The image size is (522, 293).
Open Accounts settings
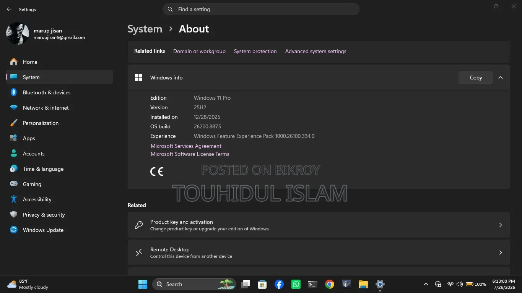pos(60,154)
